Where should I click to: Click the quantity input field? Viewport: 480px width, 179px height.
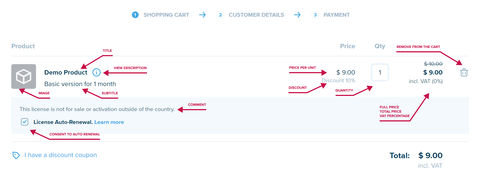coord(380,72)
